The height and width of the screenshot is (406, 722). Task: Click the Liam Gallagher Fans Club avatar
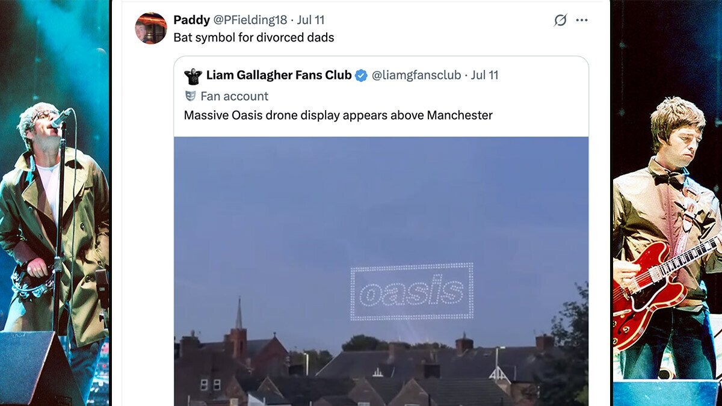pyautogui.click(x=193, y=76)
